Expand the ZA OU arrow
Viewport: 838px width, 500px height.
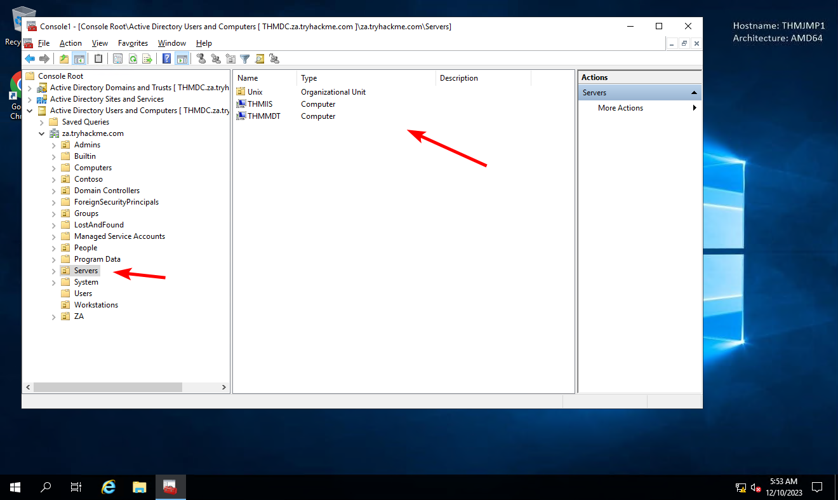53,316
